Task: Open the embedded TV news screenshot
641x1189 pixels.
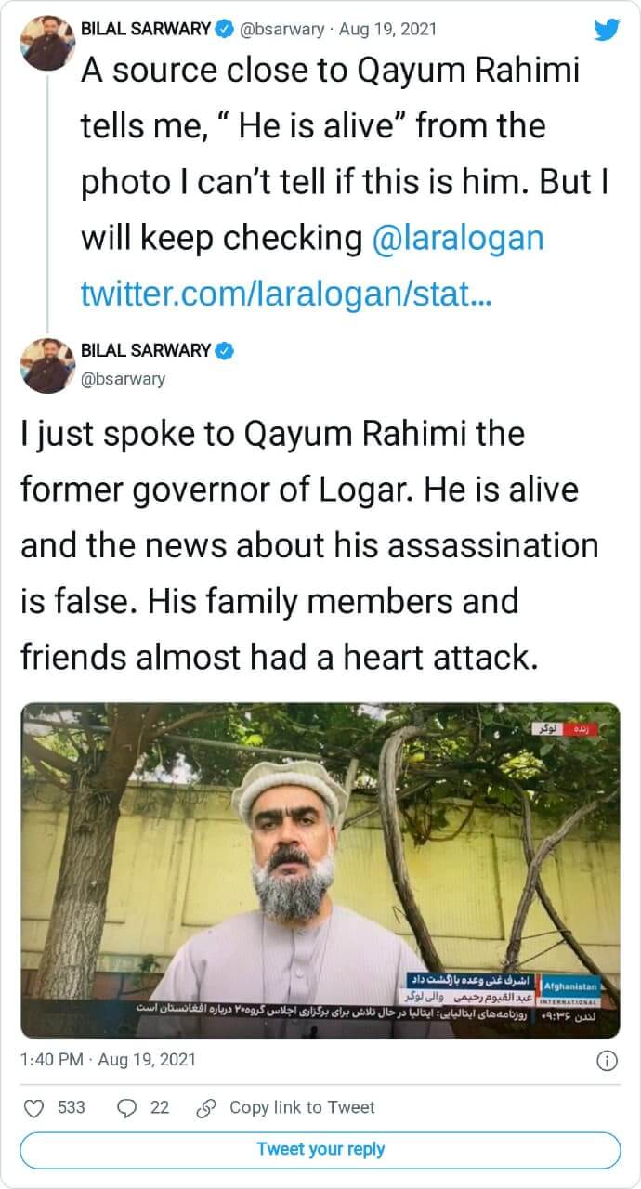Action: pos(320,870)
